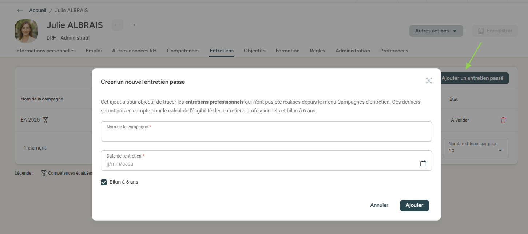Click the legend competences medal icon
The width and height of the screenshot is (528, 234).
pos(44,173)
